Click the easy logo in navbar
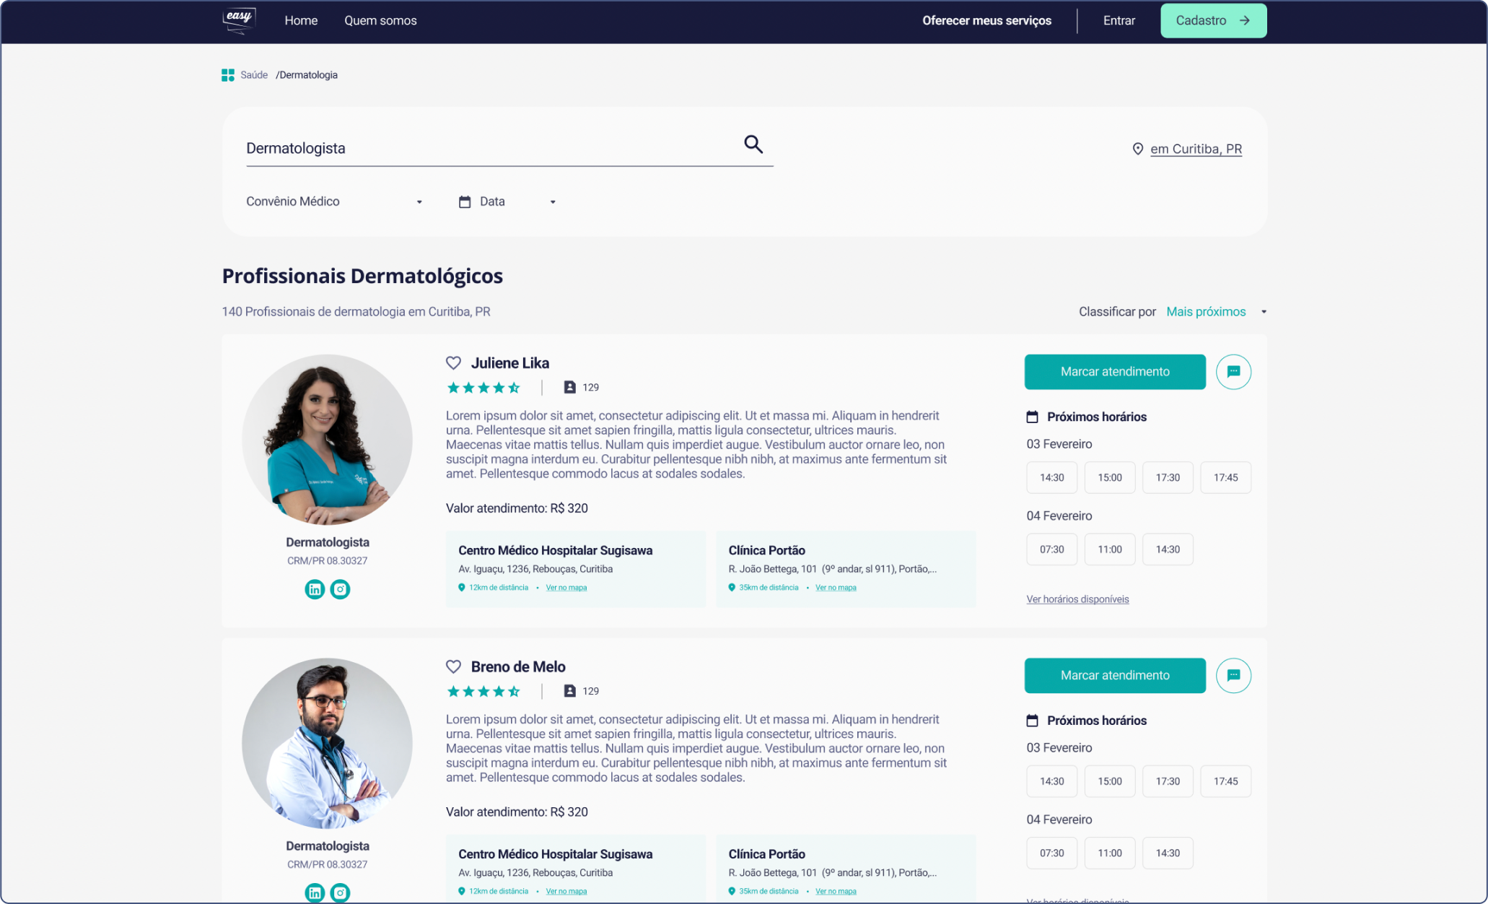This screenshot has height=904, width=1488. pos(239,20)
